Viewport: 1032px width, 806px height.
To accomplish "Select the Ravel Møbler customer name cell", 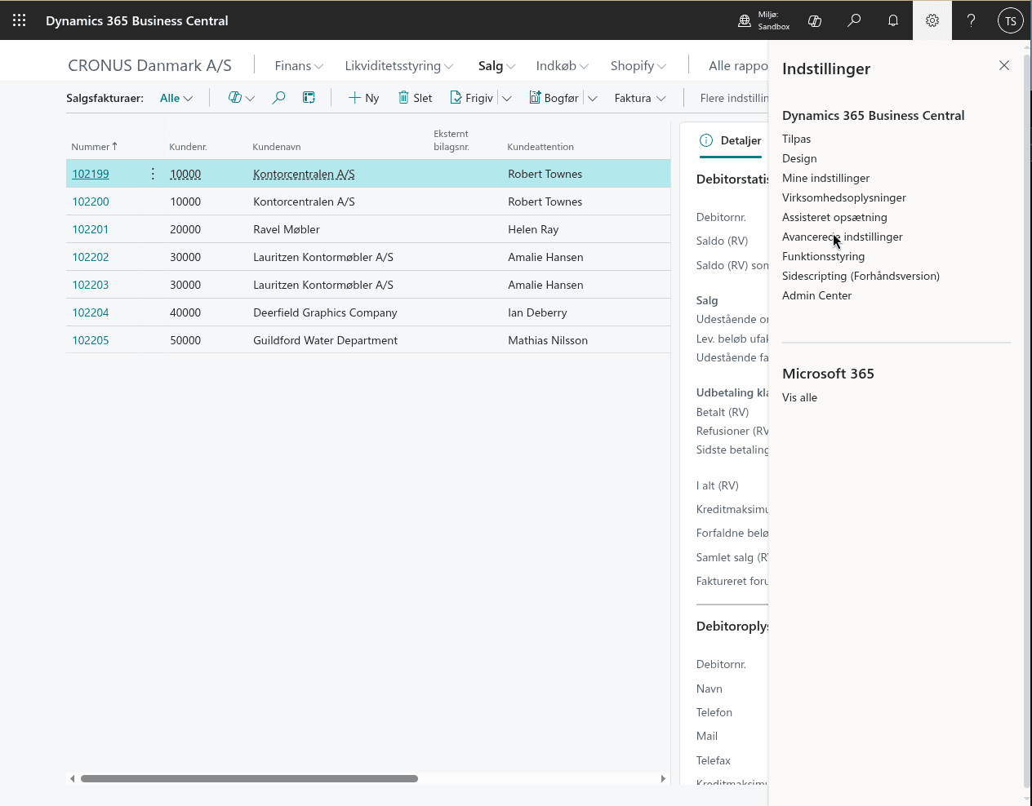I will (287, 229).
